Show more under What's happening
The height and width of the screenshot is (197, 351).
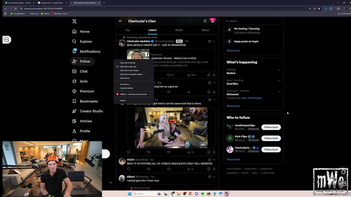click(233, 106)
